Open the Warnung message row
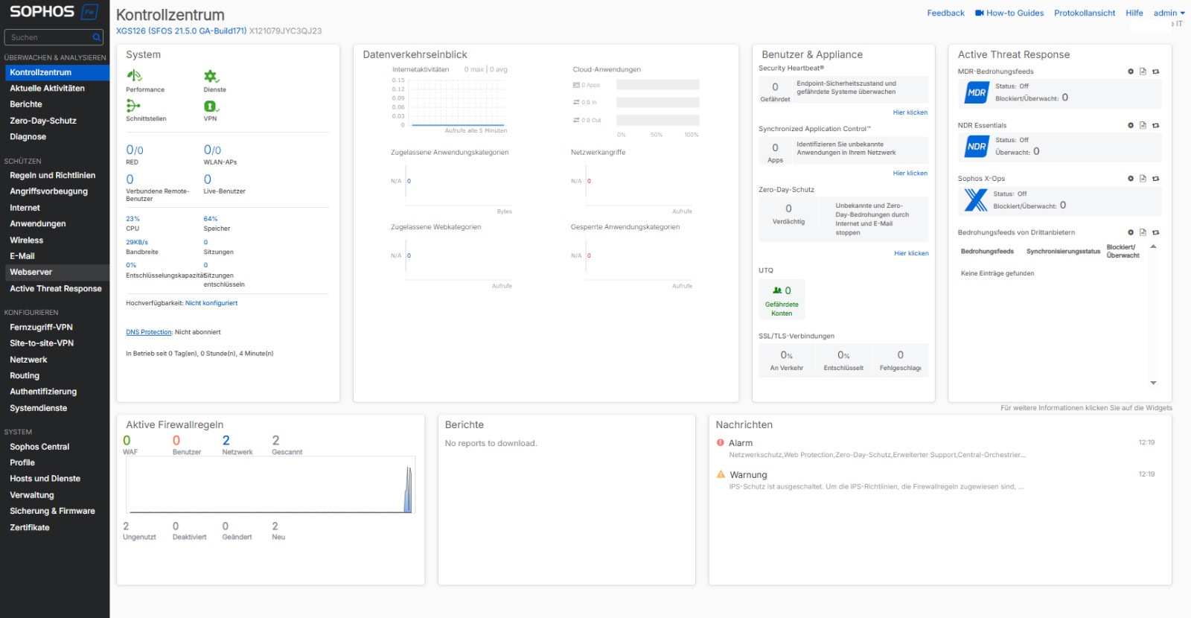Image resolution: width=1191 pixels, height=618 pixels. click(936, 480)
